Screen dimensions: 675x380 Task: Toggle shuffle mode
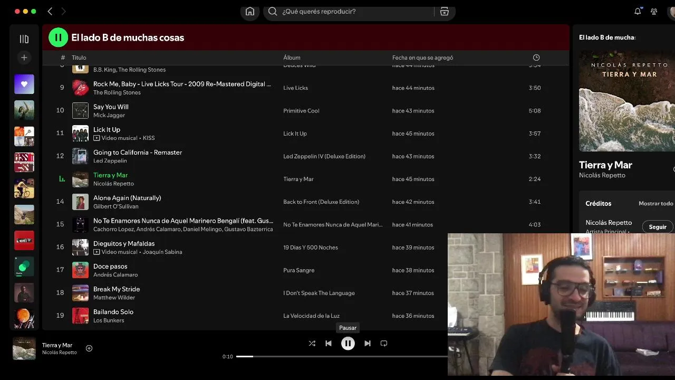[312, 343]
